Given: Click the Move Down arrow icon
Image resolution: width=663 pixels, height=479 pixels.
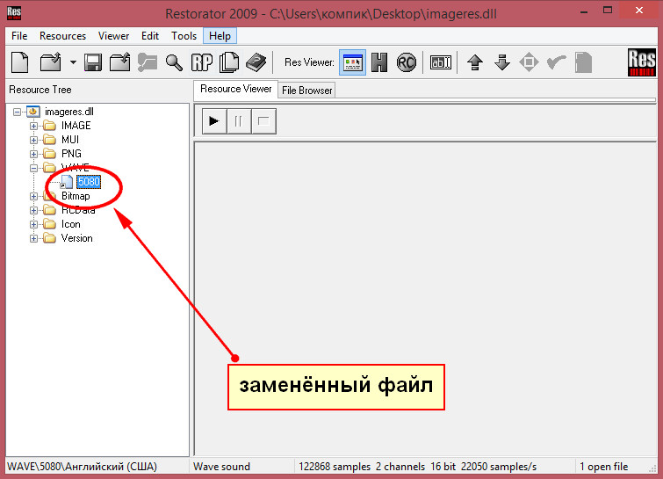Looking at the screenshot, I should pyautogui.click(x=502, y=62).
